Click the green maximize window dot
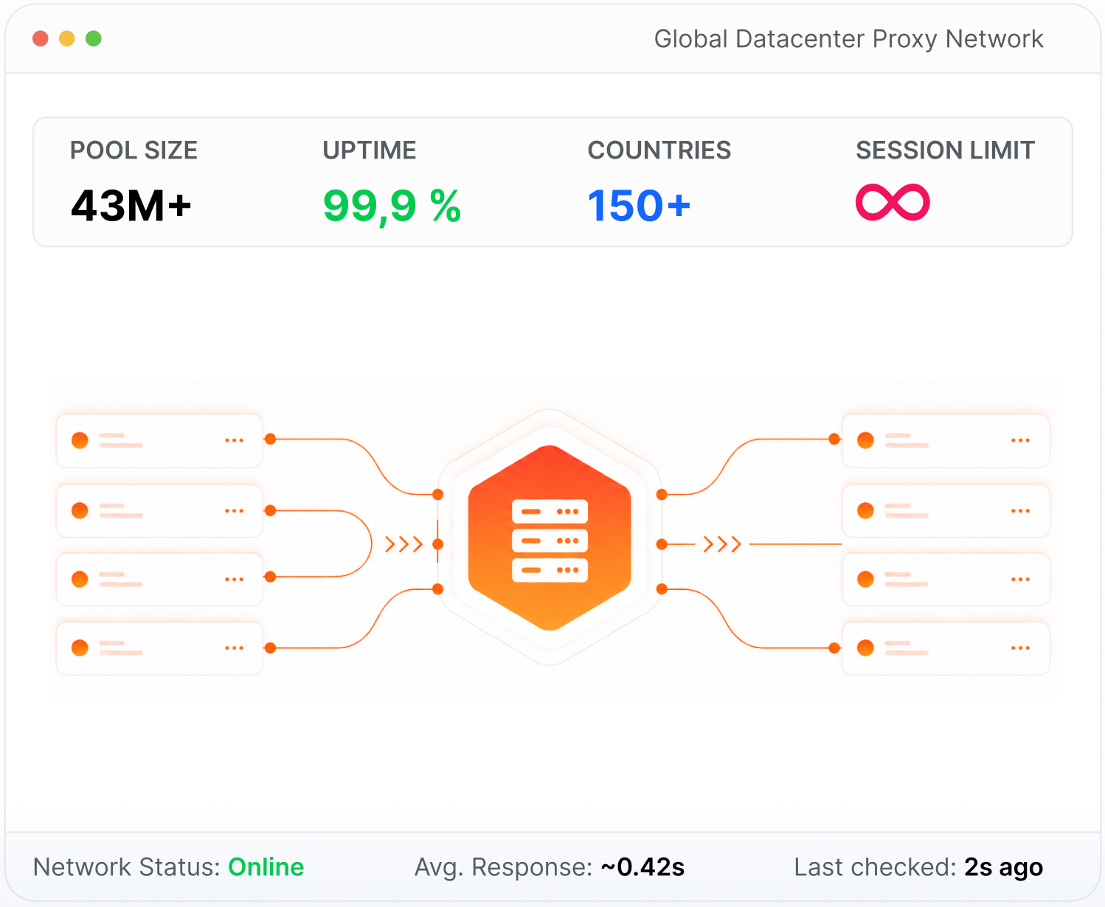This screenshot has width=1105, height=907. pyautogui.click(x=94, y=38)
